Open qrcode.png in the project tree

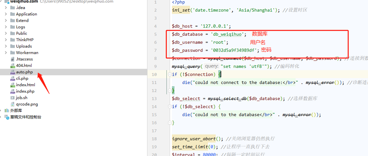click(27, 104)
